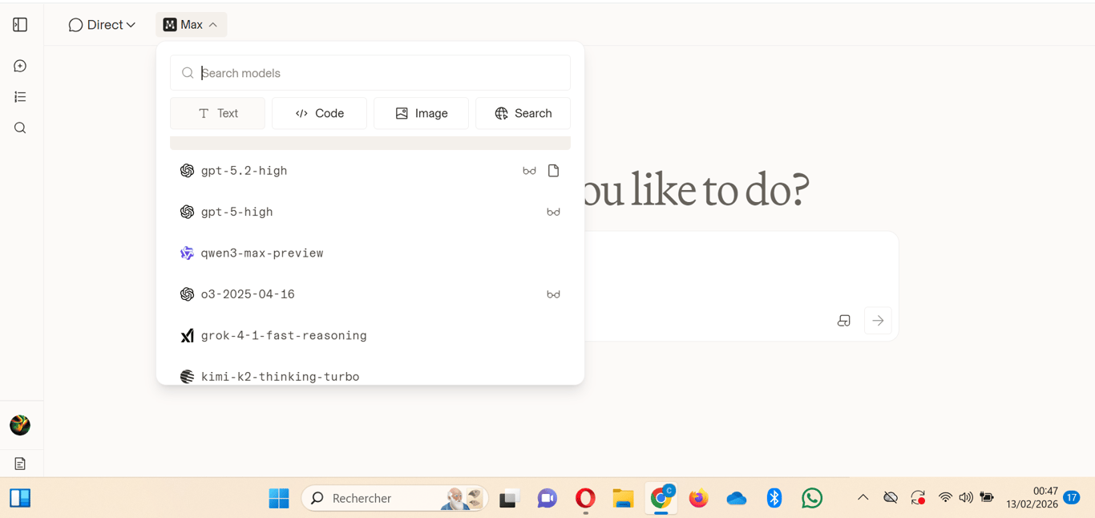This screenshot has width=1095, height=518.
Task: Filter models by Text
Action: (x=217, y=113)
